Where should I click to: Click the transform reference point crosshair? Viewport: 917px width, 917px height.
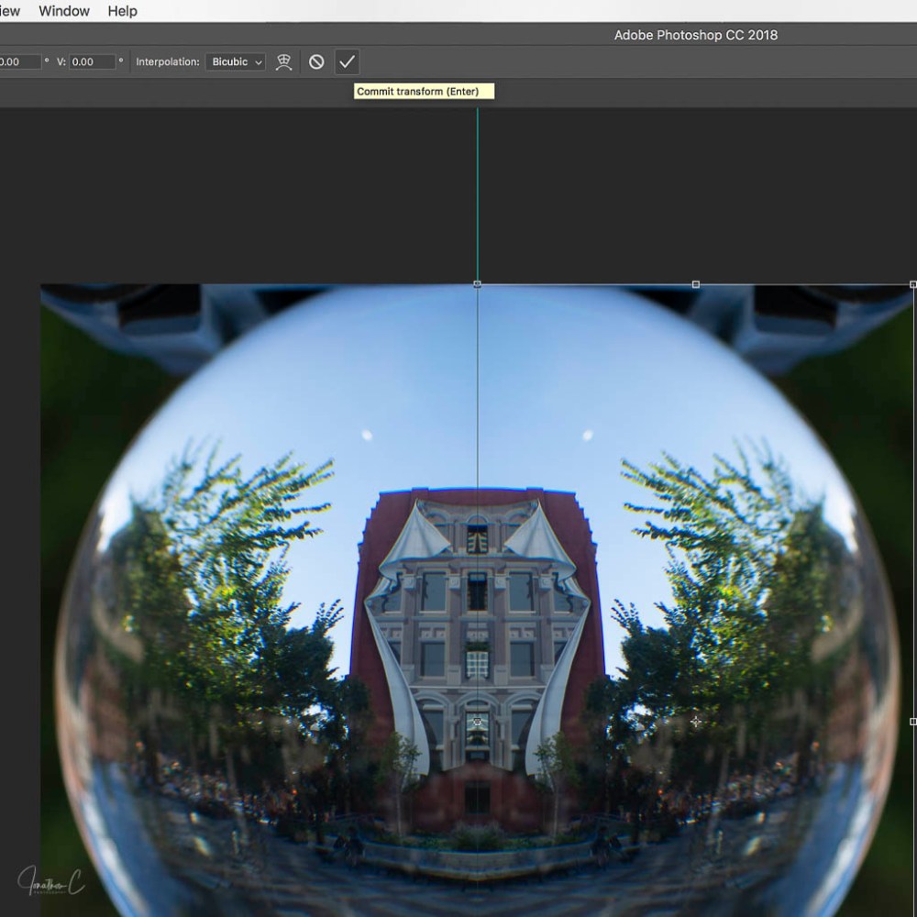[x=695, y=722]
